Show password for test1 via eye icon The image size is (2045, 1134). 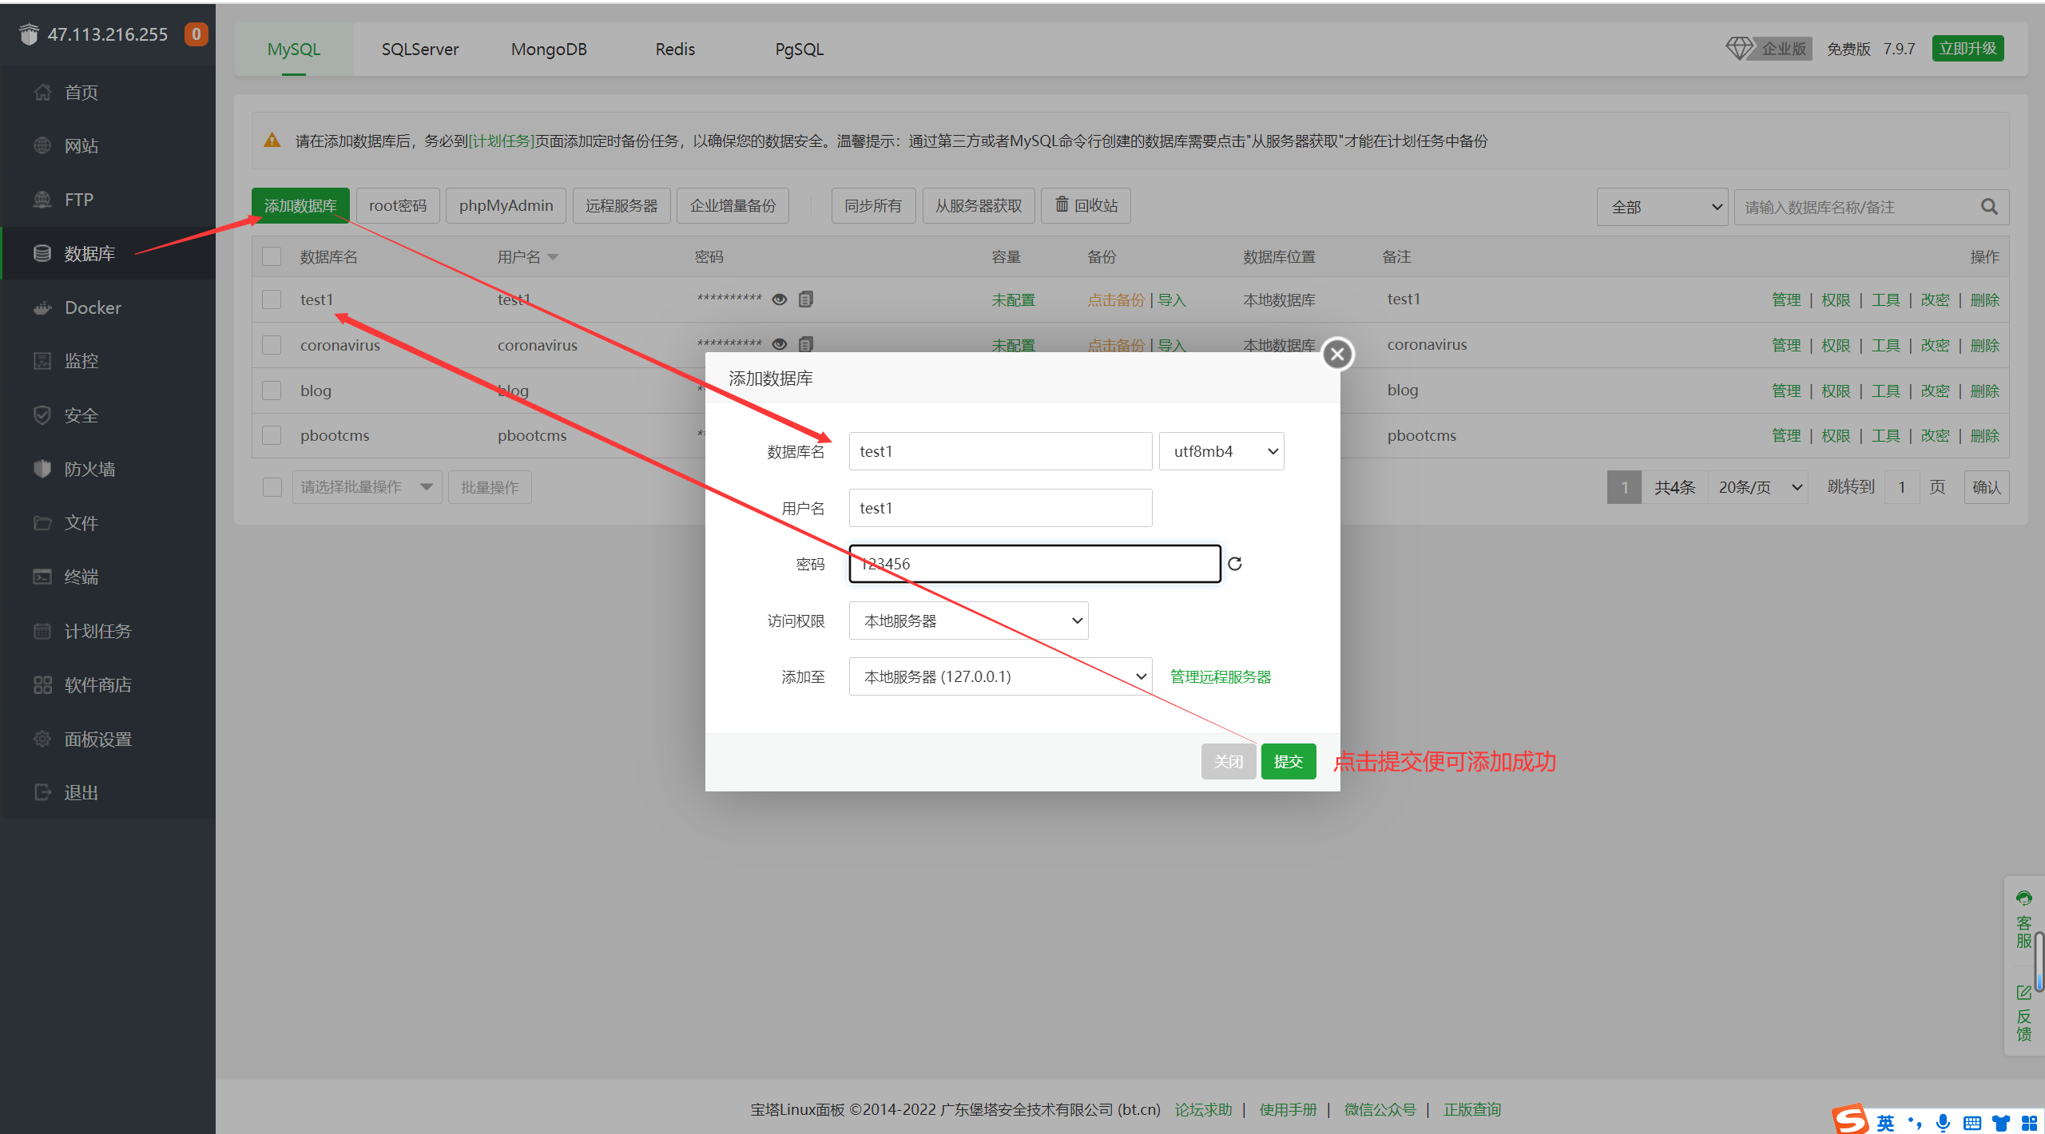780,299
